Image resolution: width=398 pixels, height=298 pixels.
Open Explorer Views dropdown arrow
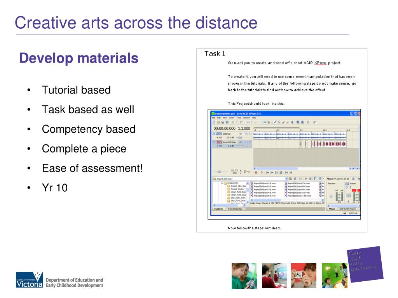(323, 179)
